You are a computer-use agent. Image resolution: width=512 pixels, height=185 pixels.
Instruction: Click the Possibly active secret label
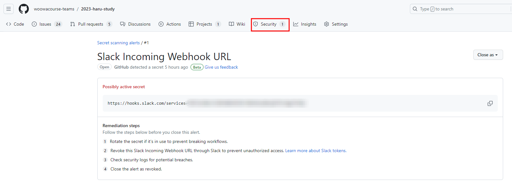tap(124, 87)
